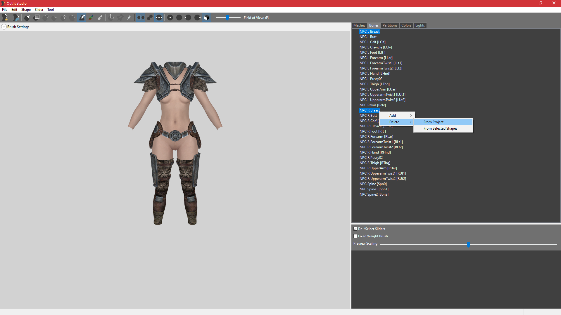This screenshot has width=561, height=315.
Task: Select NPC L UpperArm [LUar] bone
Action: click(x=378, y=89)
